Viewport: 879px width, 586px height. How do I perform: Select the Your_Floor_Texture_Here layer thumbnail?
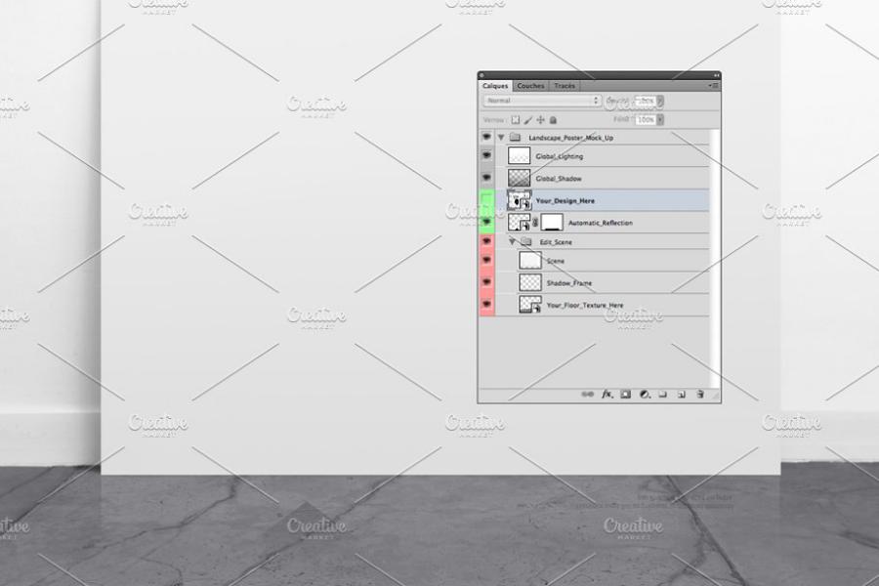(530, 305)
